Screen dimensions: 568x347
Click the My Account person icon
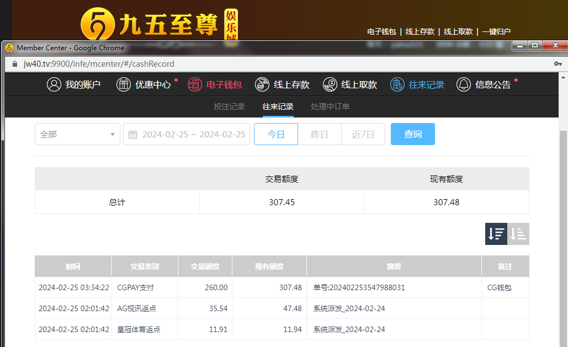[x=54, y=84]
